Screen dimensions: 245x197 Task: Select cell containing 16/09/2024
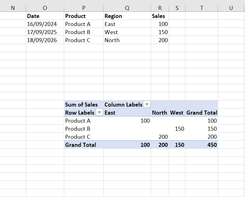pos(42,24)
